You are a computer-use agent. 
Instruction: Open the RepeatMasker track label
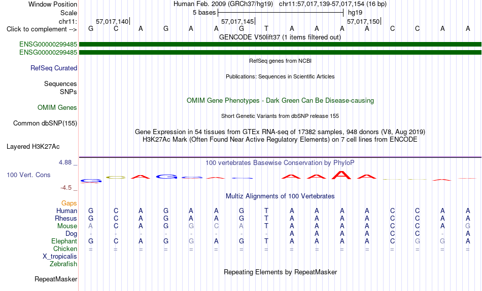(56, 279)
